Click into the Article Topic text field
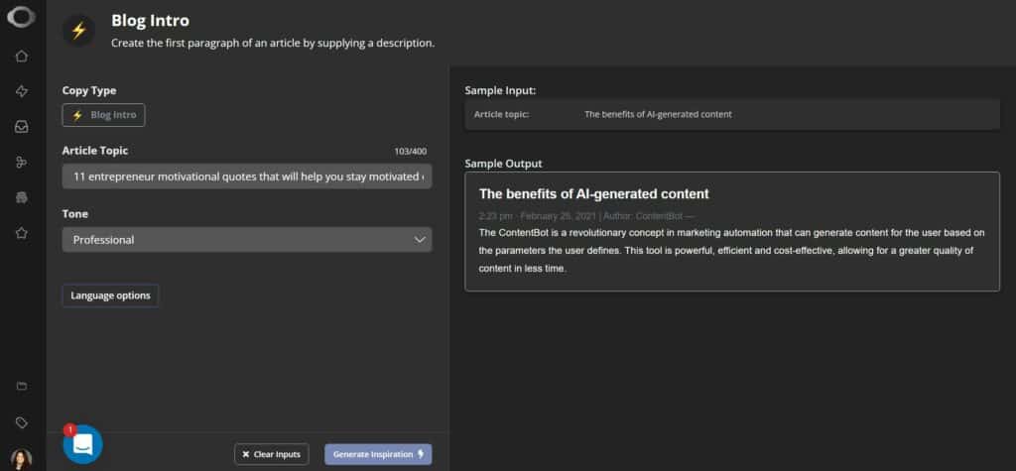Viewport: 1016px width, 471px height. point(247,177)
